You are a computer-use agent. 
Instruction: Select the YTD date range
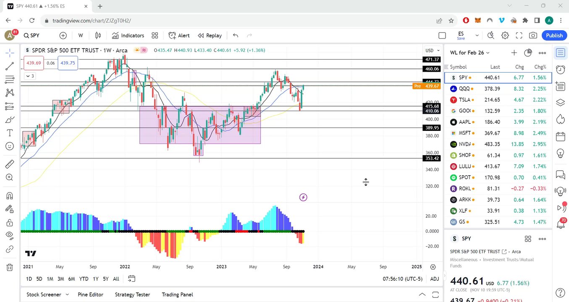[84, 279]
